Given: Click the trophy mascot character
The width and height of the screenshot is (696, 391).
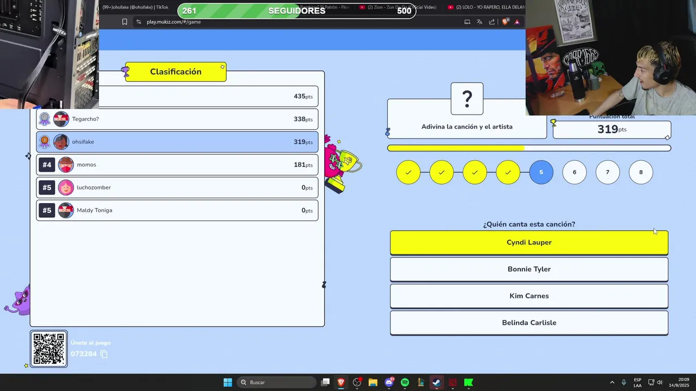Looking at the screenshot, I should 341,163.
